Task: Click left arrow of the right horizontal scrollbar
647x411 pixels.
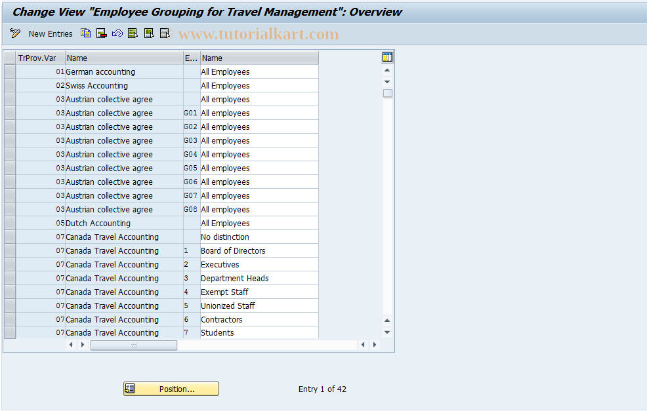Action: (x=363, y=345)
